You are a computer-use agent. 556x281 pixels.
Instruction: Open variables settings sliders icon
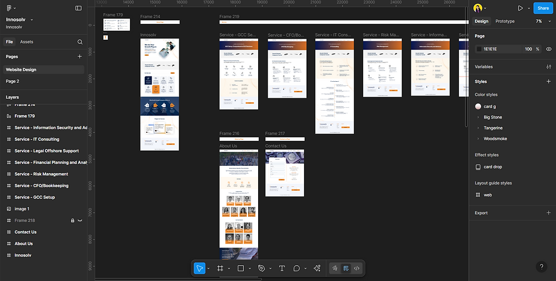[x=549, y=67]
